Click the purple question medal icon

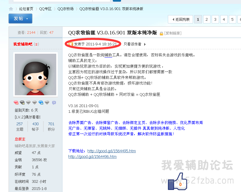pos(54,103)
